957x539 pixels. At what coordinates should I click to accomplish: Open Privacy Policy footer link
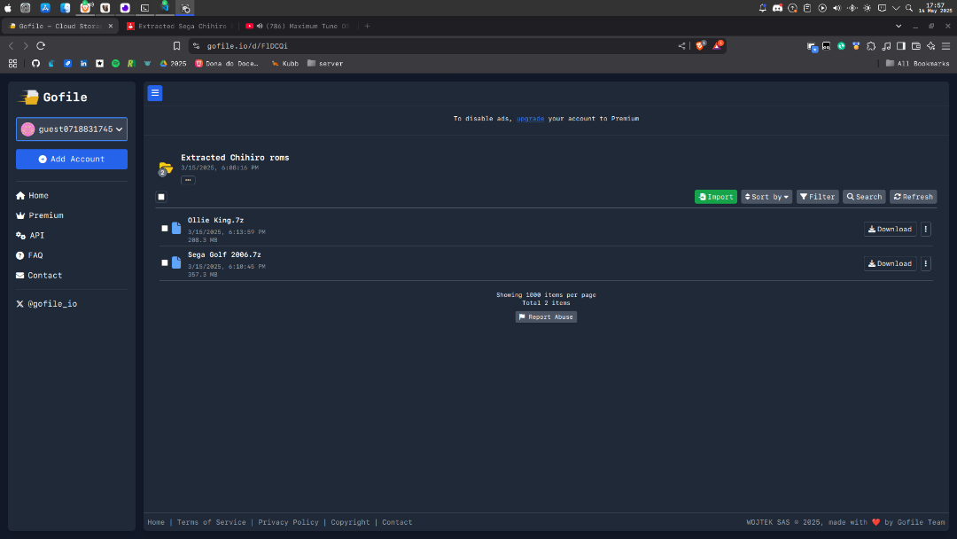tap(288, 522)
